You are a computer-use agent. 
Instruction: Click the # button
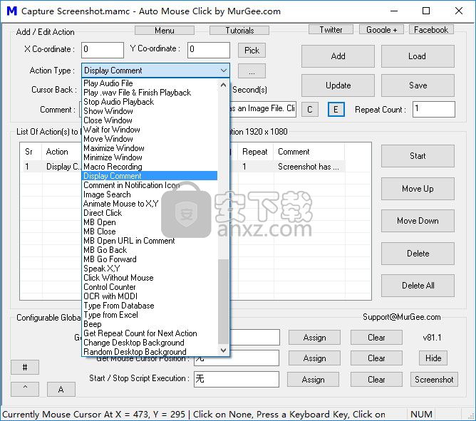tap(25, 368)
